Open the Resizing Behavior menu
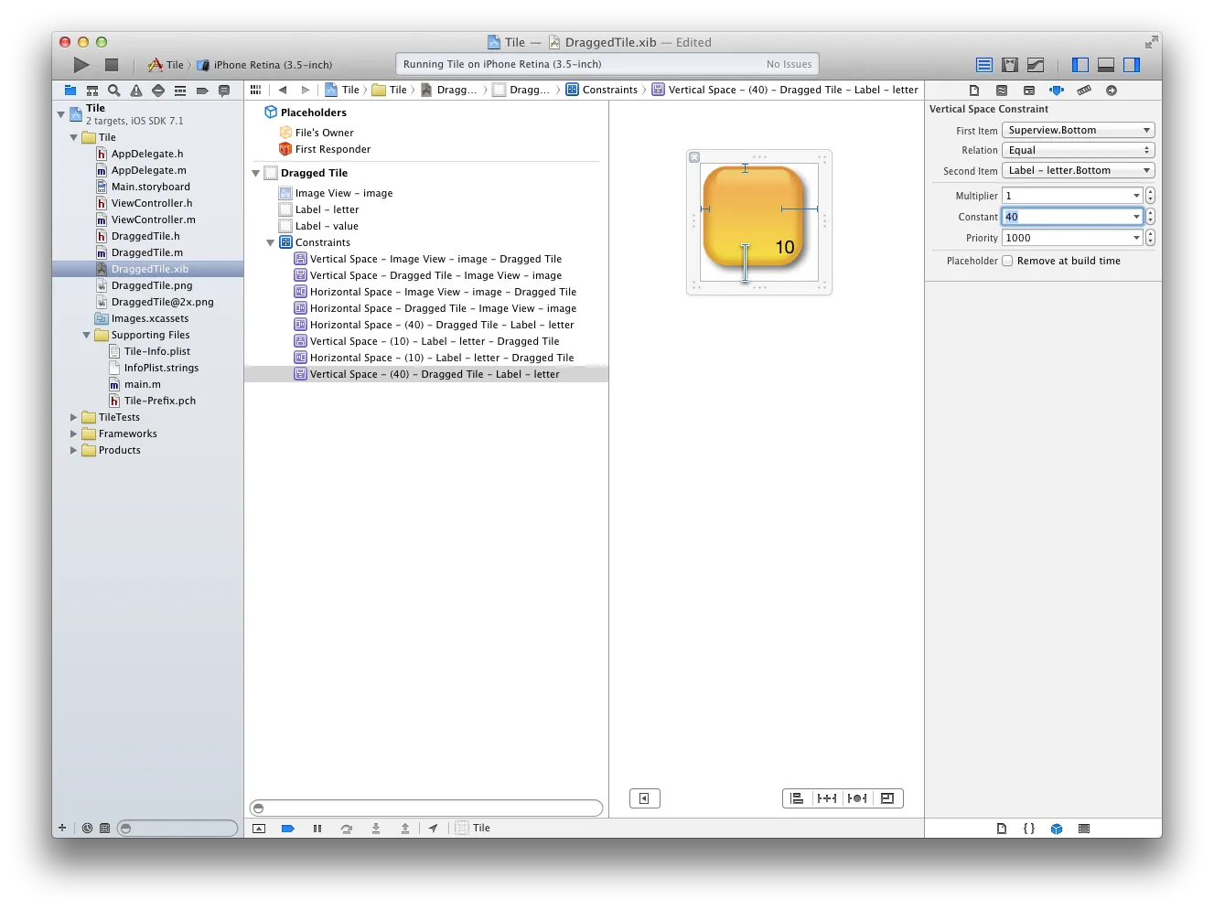 click(887, 798)
